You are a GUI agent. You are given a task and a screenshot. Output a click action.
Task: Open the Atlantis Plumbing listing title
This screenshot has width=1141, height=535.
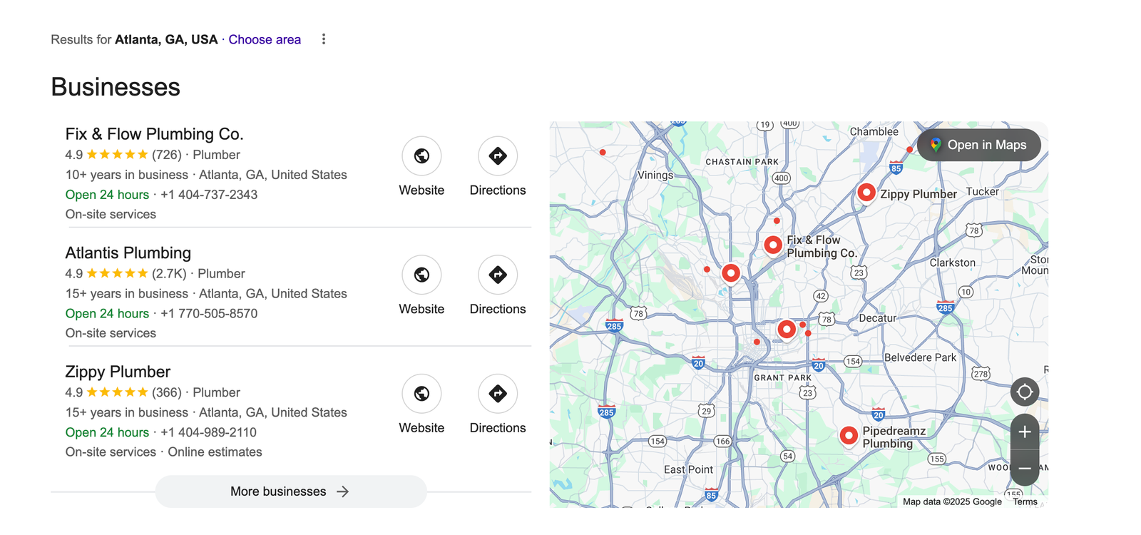point(128,253)
